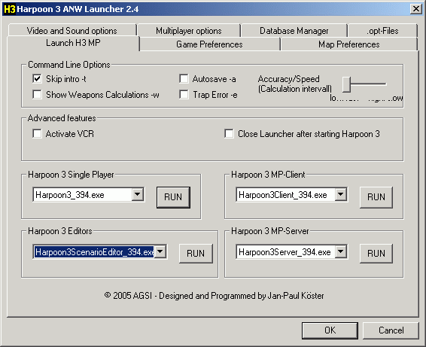
Task: Expand the Single Player executable dropdown
Action: point(138,194)
